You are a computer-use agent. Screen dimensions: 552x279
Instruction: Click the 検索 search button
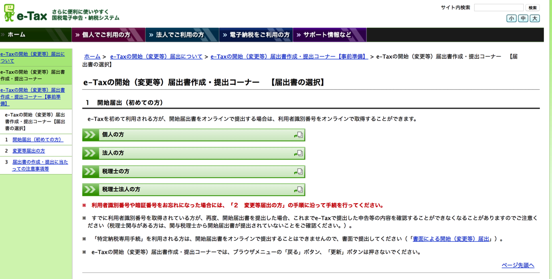coord(532,8)
